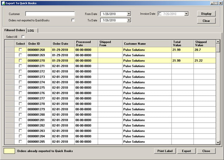Select order 0000001269 checkbox
The height and width of the screenshot is (160, 224).
[x=20, y=55]
